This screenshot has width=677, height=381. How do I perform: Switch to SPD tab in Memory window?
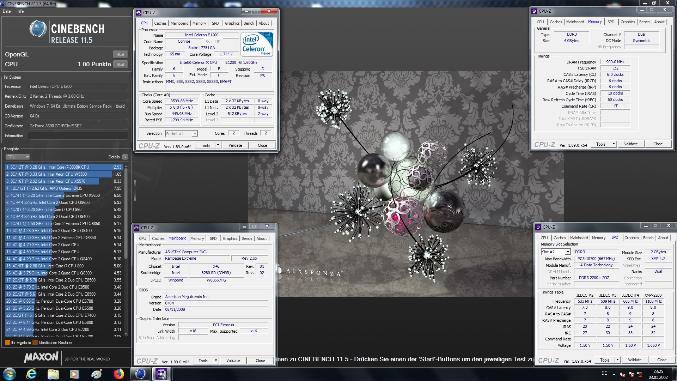[611, 22]
